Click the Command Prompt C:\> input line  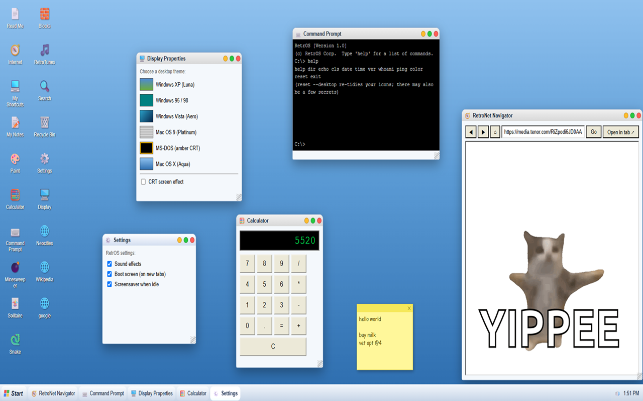[366, 144]
